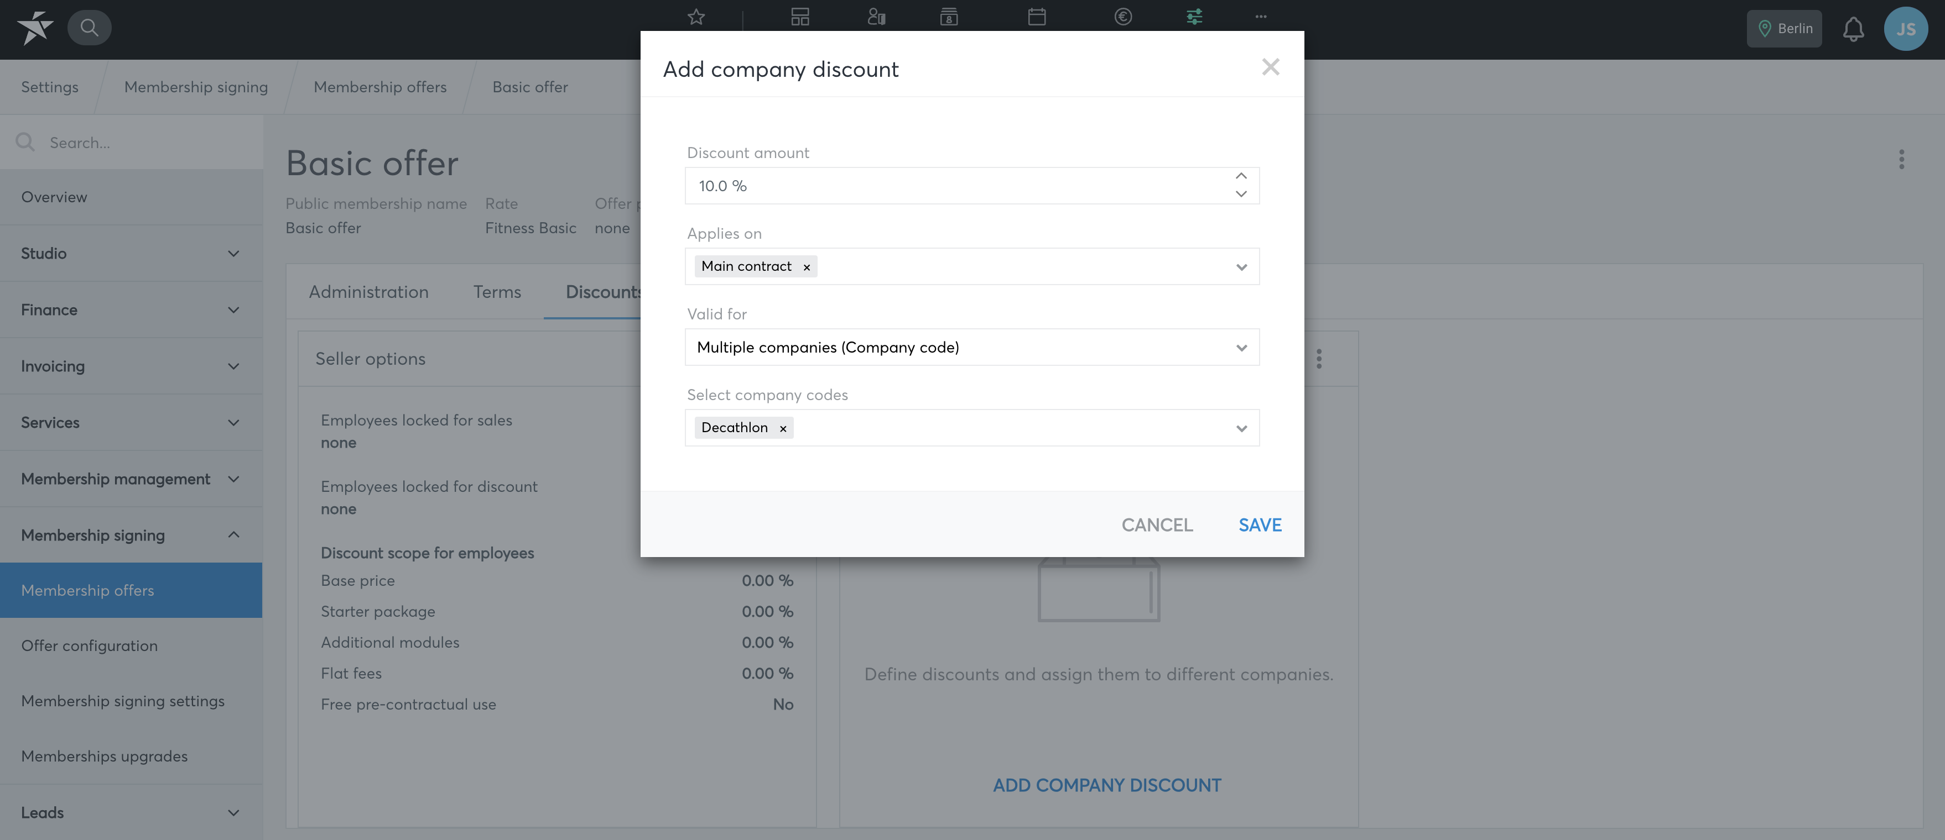Open the Applies on dropdown
The width and height of the screenshot is (1945, 840).
pos(1241,267)
